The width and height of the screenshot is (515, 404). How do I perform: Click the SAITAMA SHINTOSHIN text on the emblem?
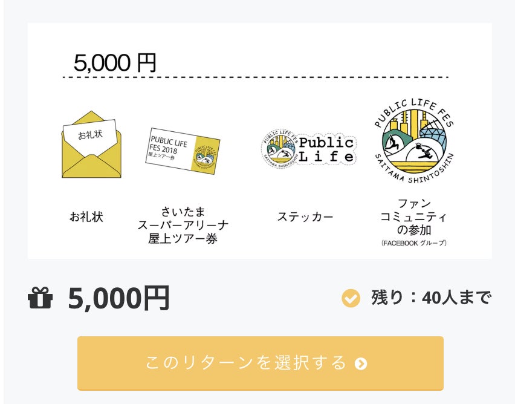pos(413,171)
